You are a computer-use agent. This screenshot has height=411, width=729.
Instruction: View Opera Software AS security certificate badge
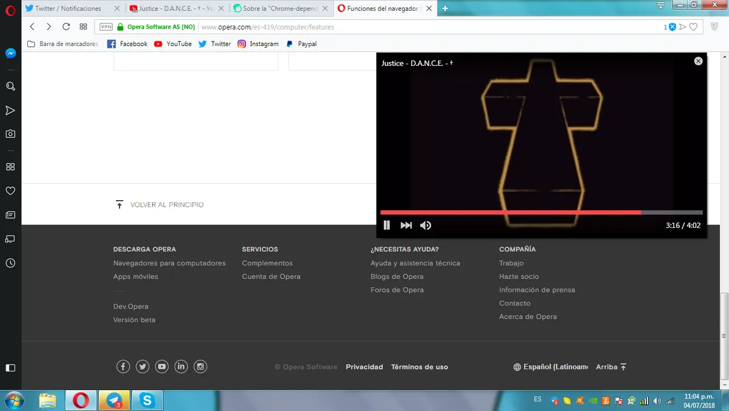click(x=155, y=27)
